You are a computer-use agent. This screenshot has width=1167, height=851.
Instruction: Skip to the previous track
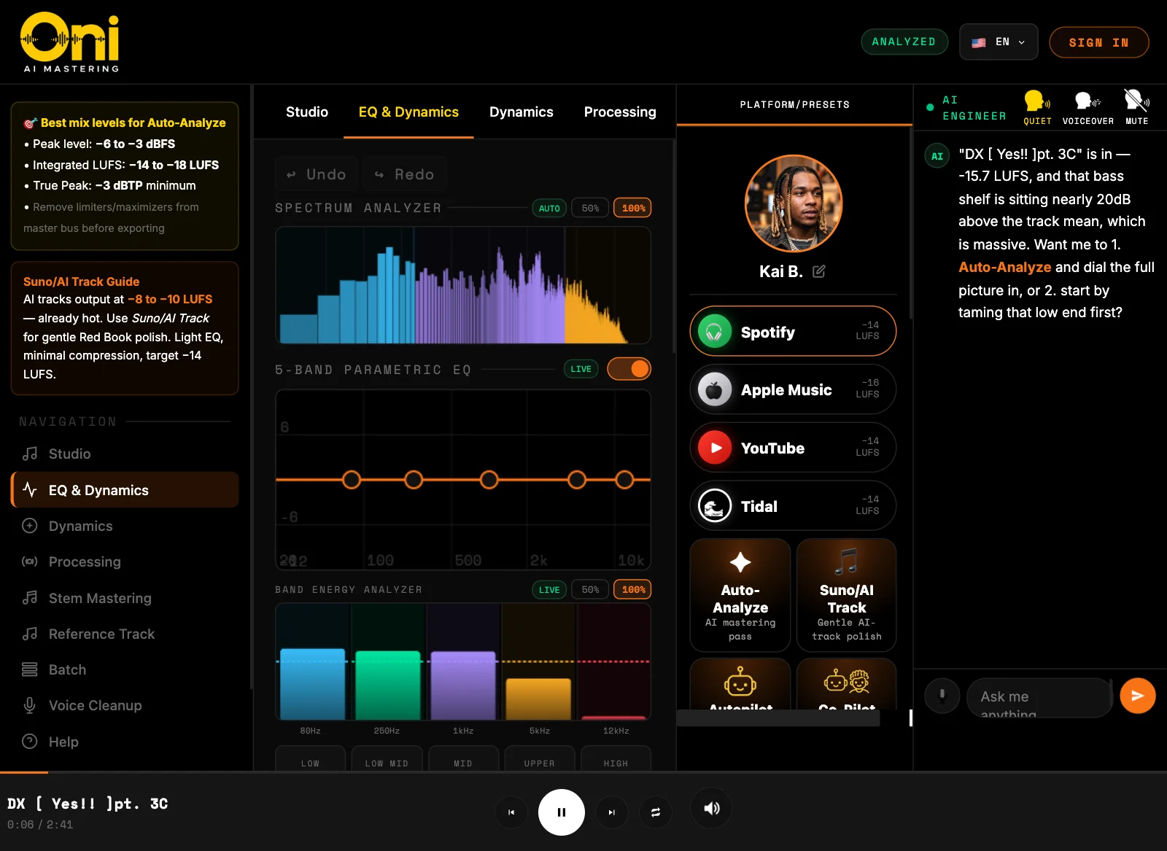pos(511,812)
